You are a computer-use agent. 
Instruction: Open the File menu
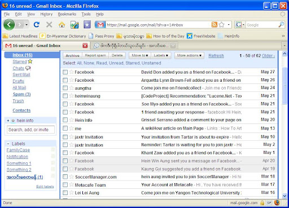point(7,14)
